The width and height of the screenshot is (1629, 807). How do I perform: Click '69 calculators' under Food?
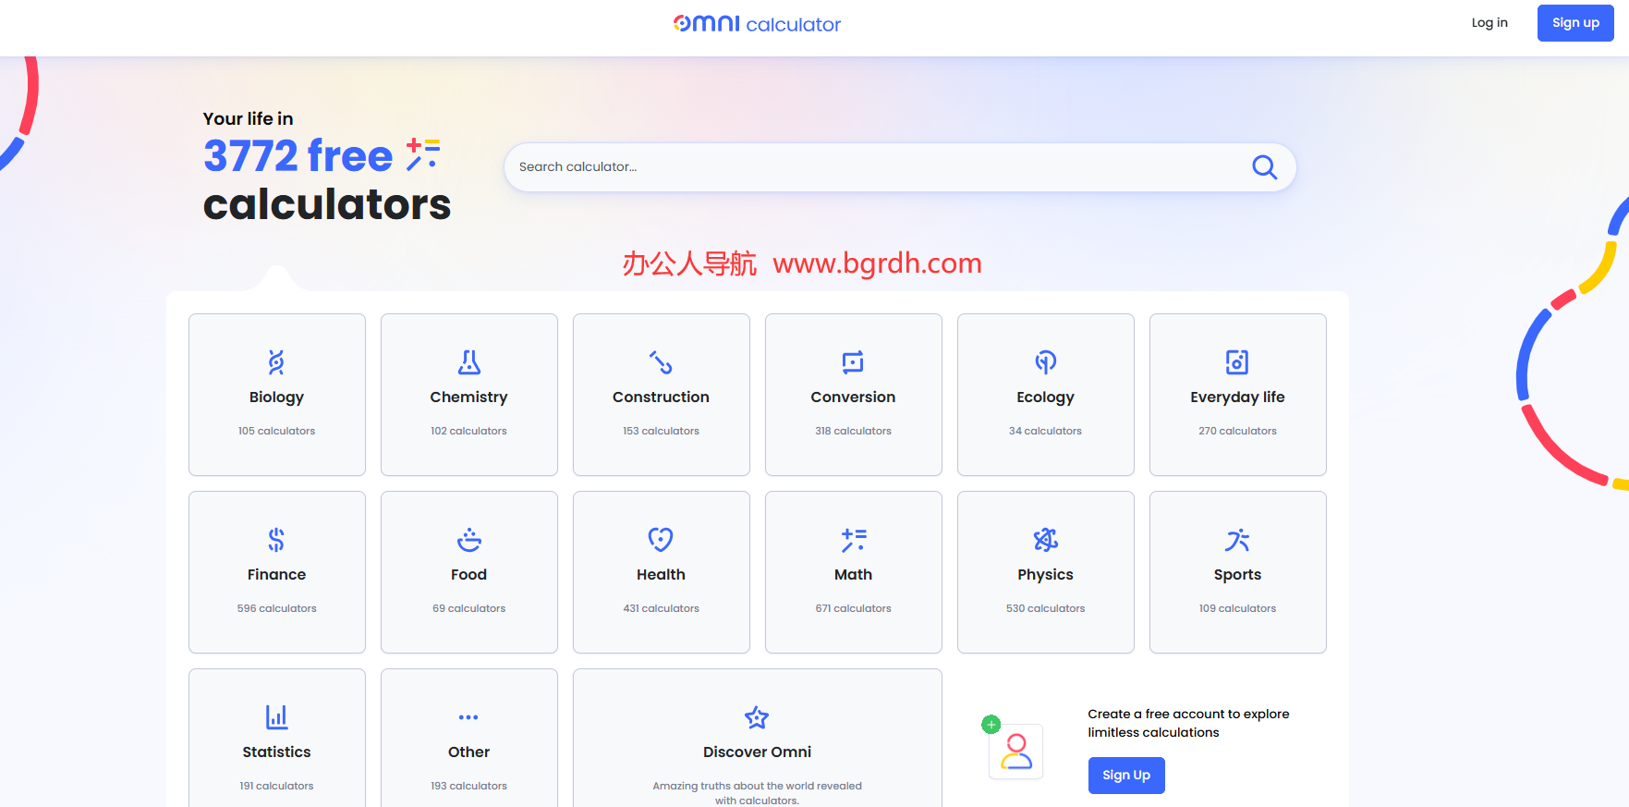tap(468, 608)
